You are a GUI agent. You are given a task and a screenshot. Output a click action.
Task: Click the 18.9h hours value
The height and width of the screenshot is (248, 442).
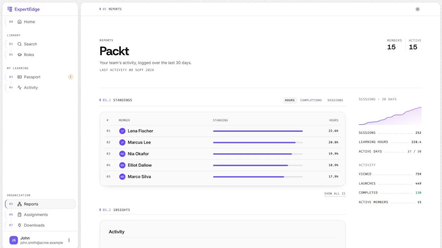tap(333, 165)
